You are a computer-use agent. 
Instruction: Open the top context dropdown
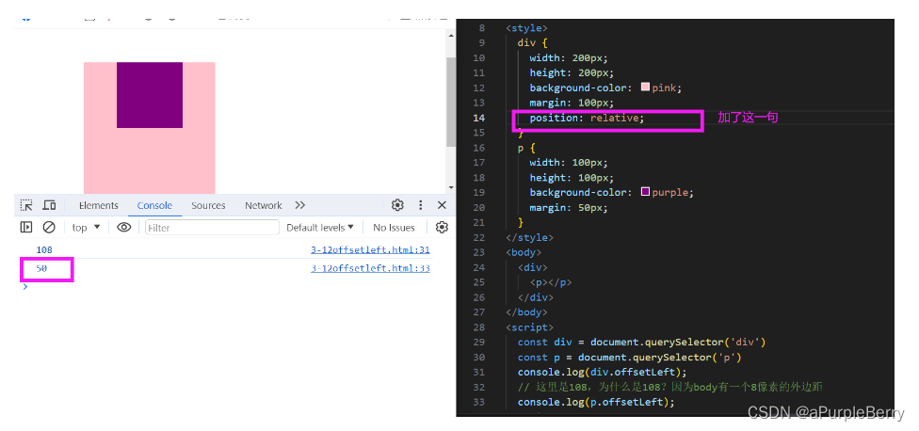click(87, 227)
